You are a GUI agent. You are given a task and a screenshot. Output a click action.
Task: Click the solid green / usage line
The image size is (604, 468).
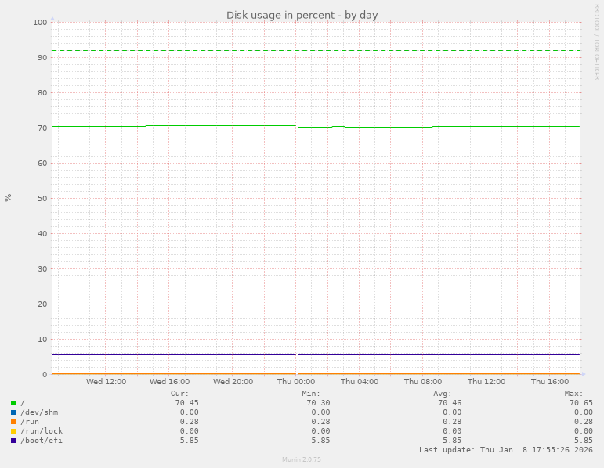click(316, 127)
